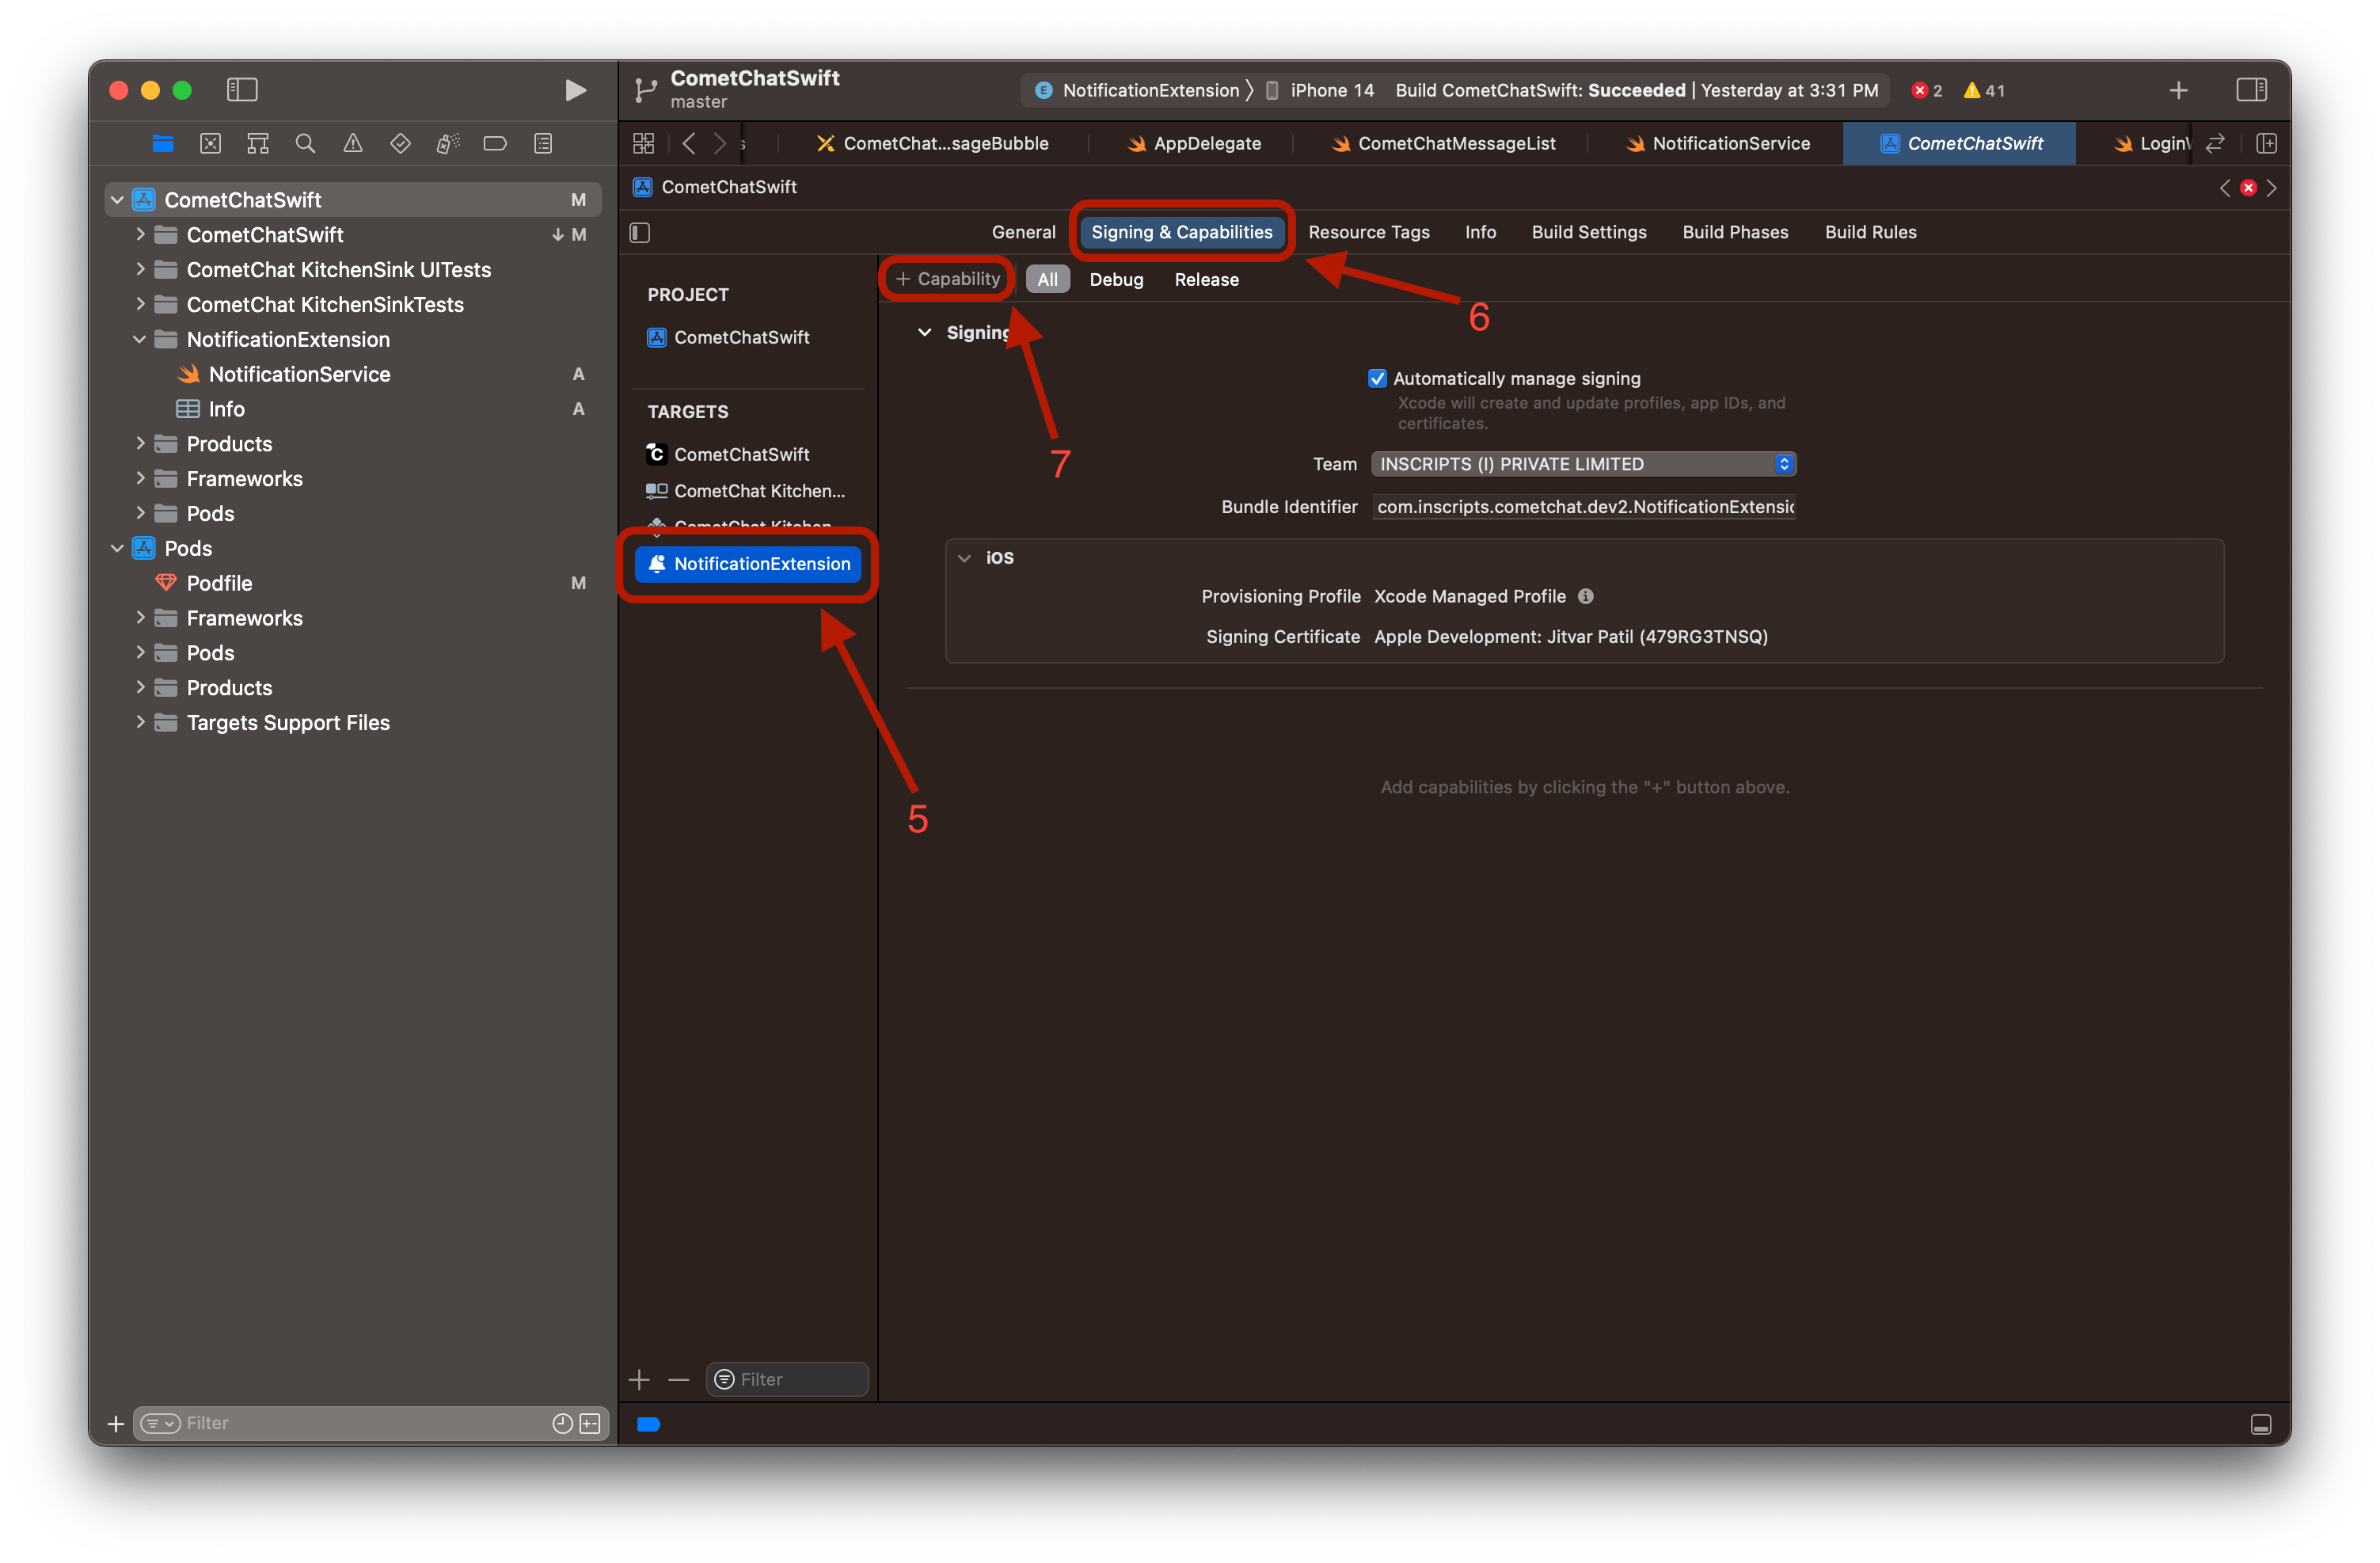Click the editor options swap icon
This screenshot has width=2380, height=1563.
tap(2215, 143)
